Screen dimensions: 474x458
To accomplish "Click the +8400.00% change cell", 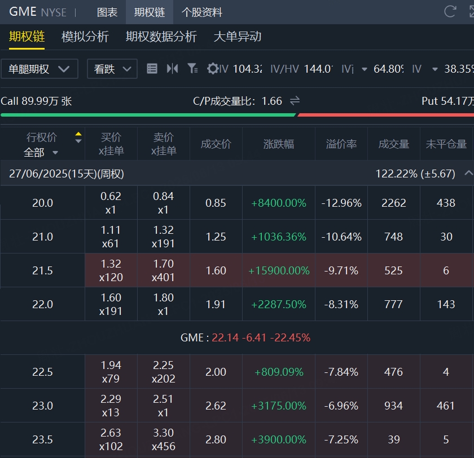I will [x=278, y=203].
